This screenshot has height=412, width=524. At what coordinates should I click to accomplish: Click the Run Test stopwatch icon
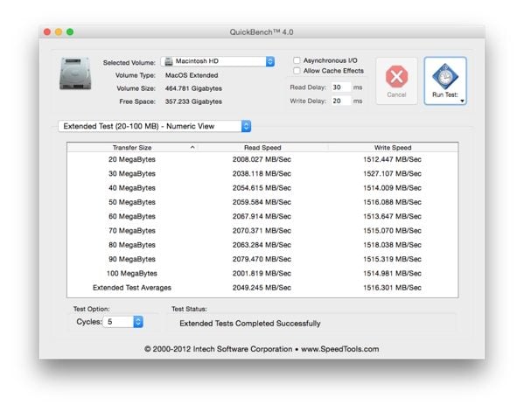444,76
